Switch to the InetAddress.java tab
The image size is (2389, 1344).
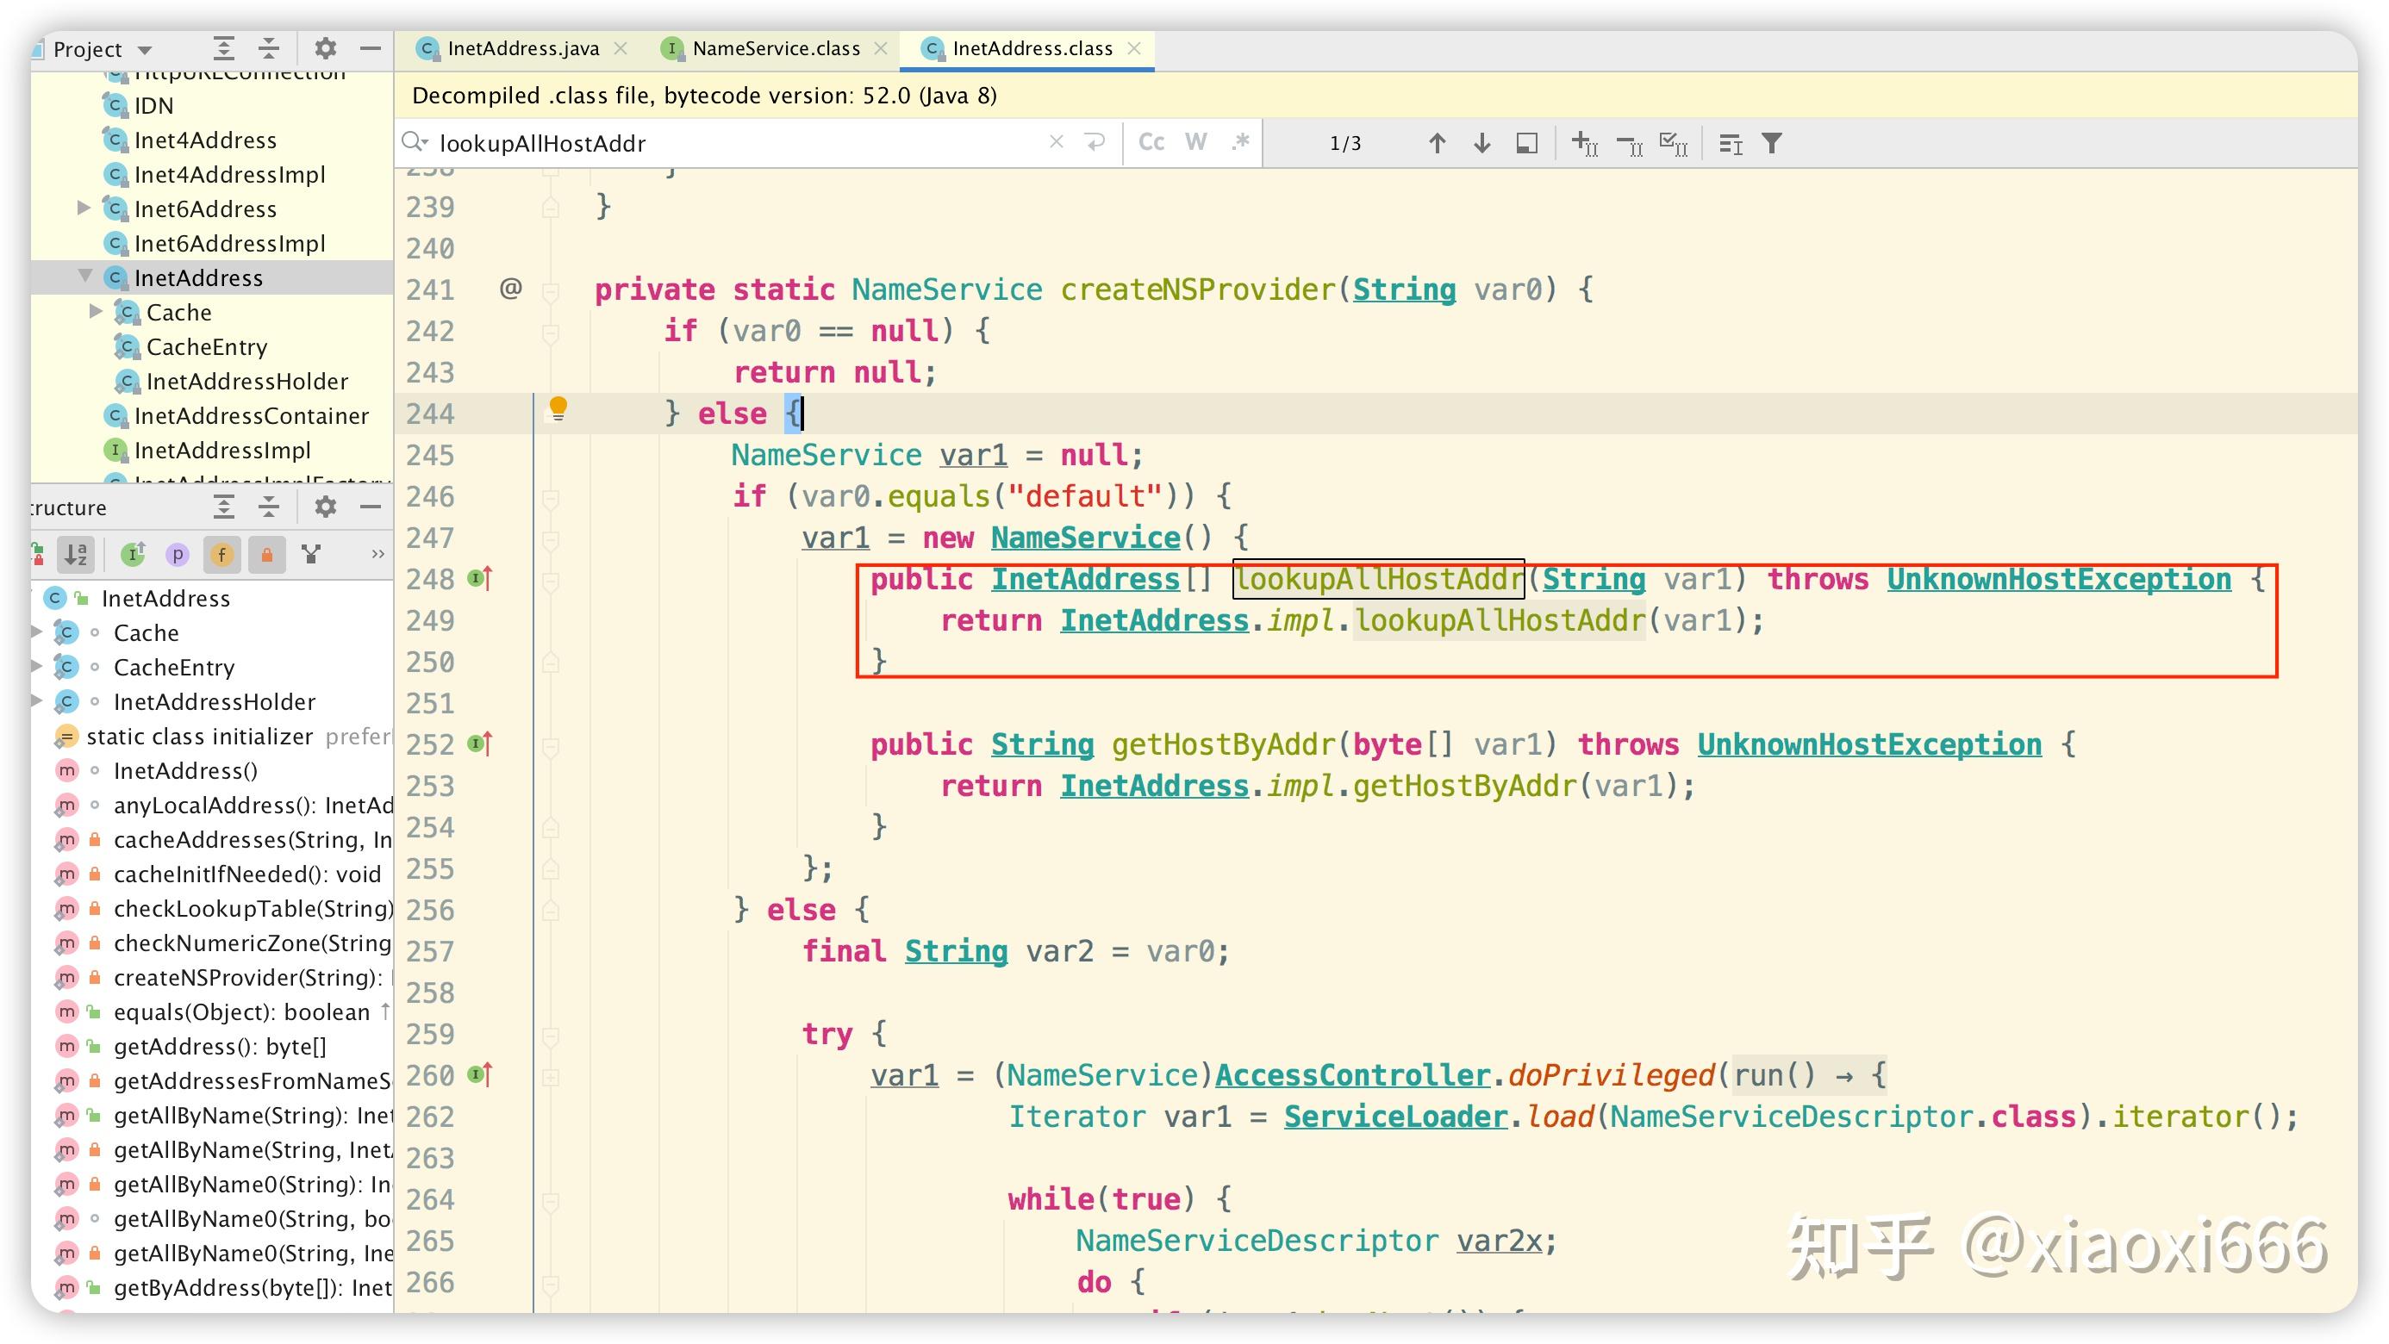coord(522,47)
